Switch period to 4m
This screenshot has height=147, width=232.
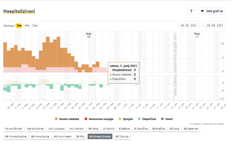[27, 26]
